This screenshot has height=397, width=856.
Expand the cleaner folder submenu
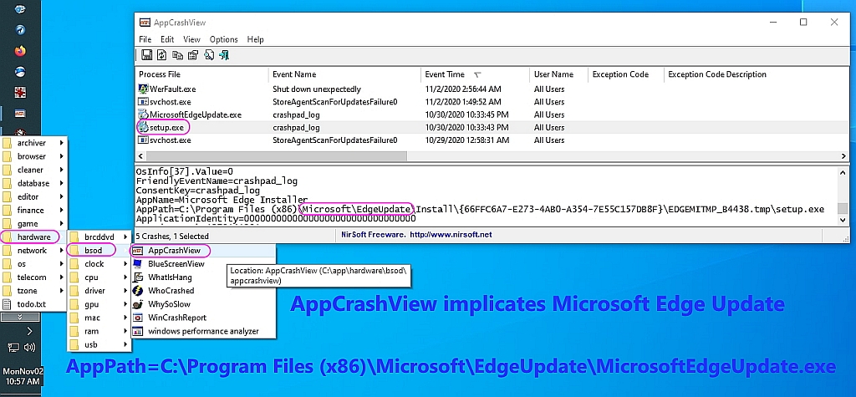point(33,170)
